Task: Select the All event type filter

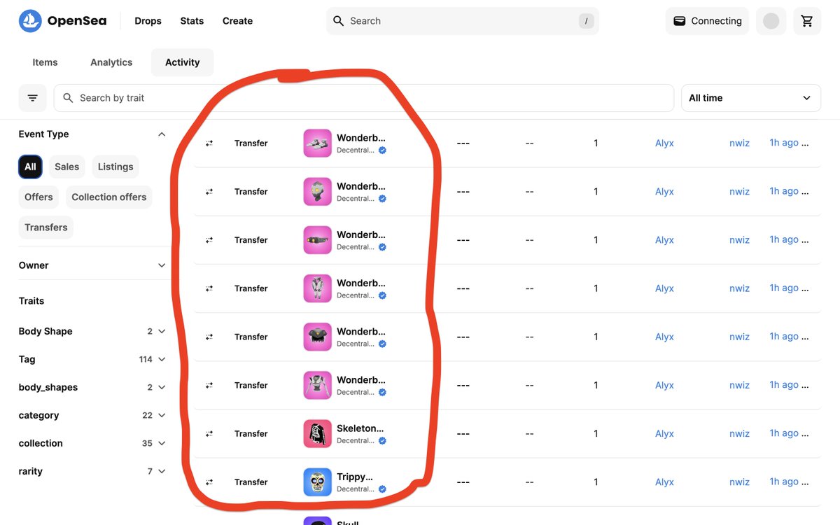Action: 30,167
